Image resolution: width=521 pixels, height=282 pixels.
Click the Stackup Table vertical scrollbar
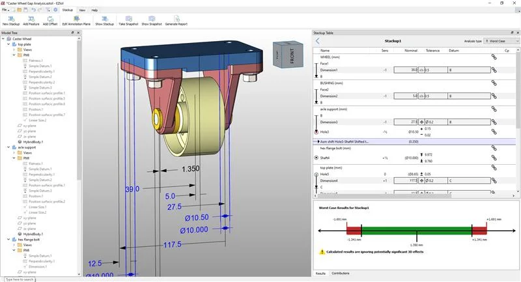pyautogui.click(x=518, y=90)
